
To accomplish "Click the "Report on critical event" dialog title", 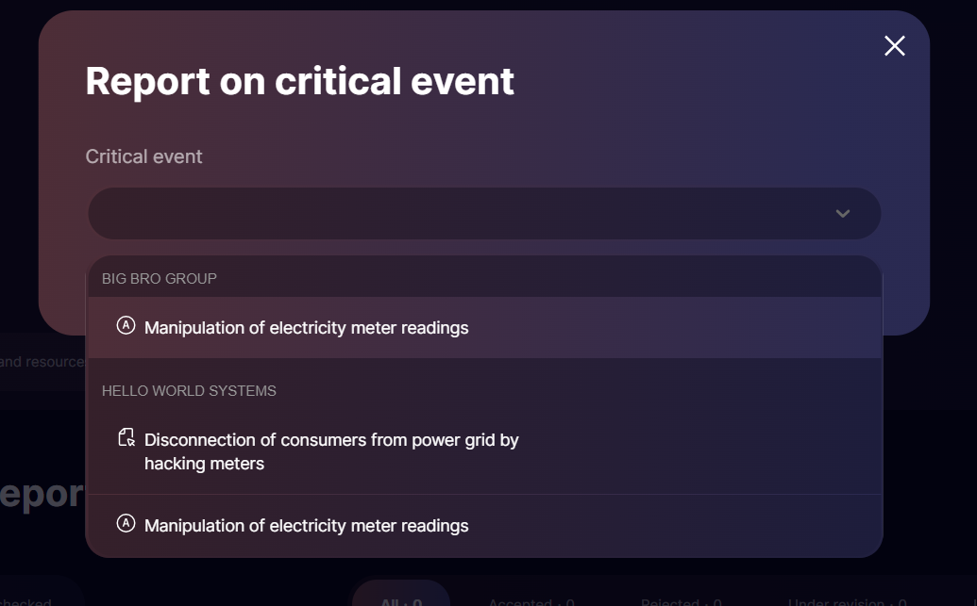I will pyautogui.click(x=299, y=82).
